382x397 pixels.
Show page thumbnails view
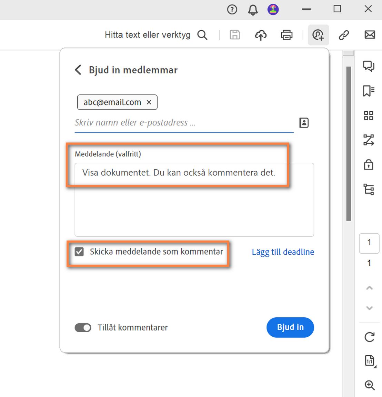coord(369,116)
